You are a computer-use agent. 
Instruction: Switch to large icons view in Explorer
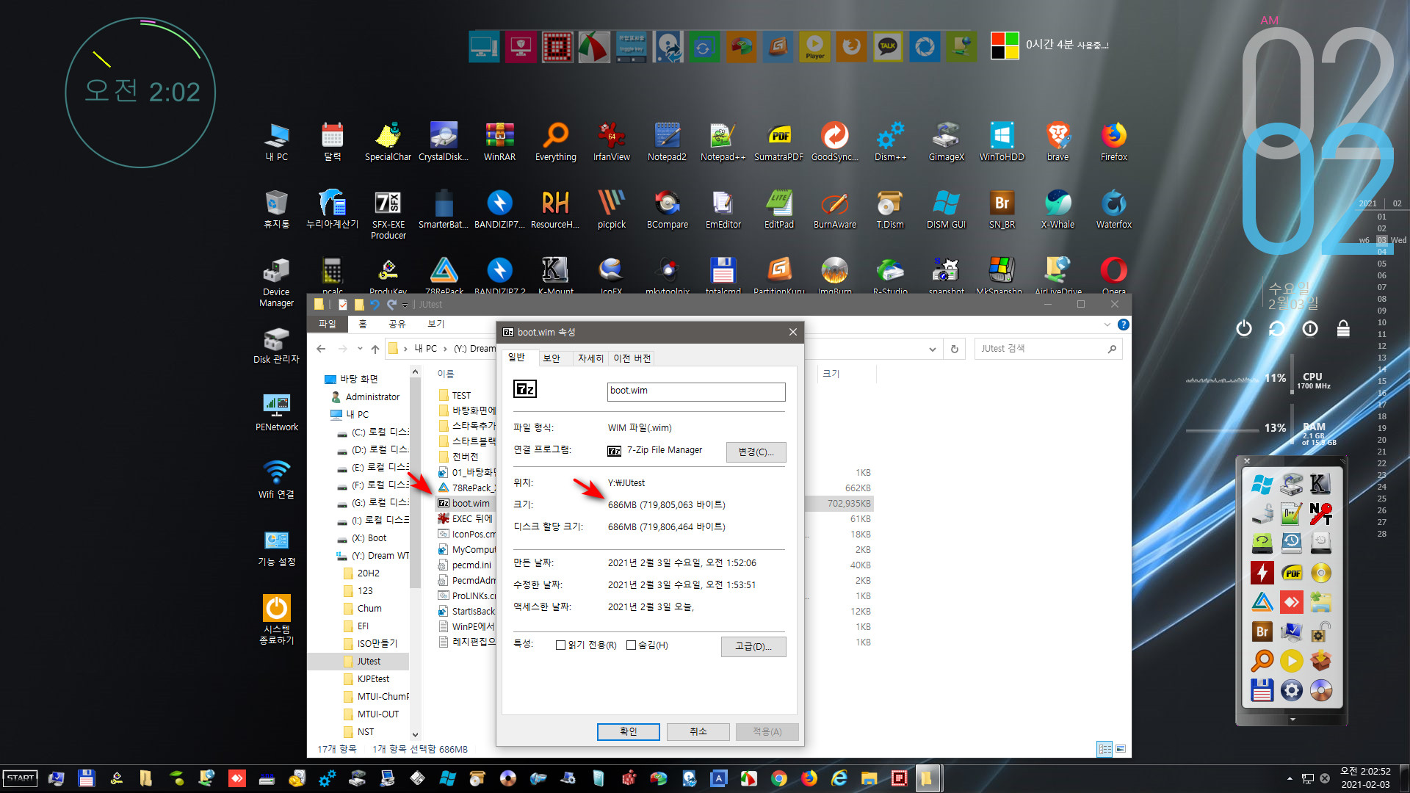[1121, 749]
